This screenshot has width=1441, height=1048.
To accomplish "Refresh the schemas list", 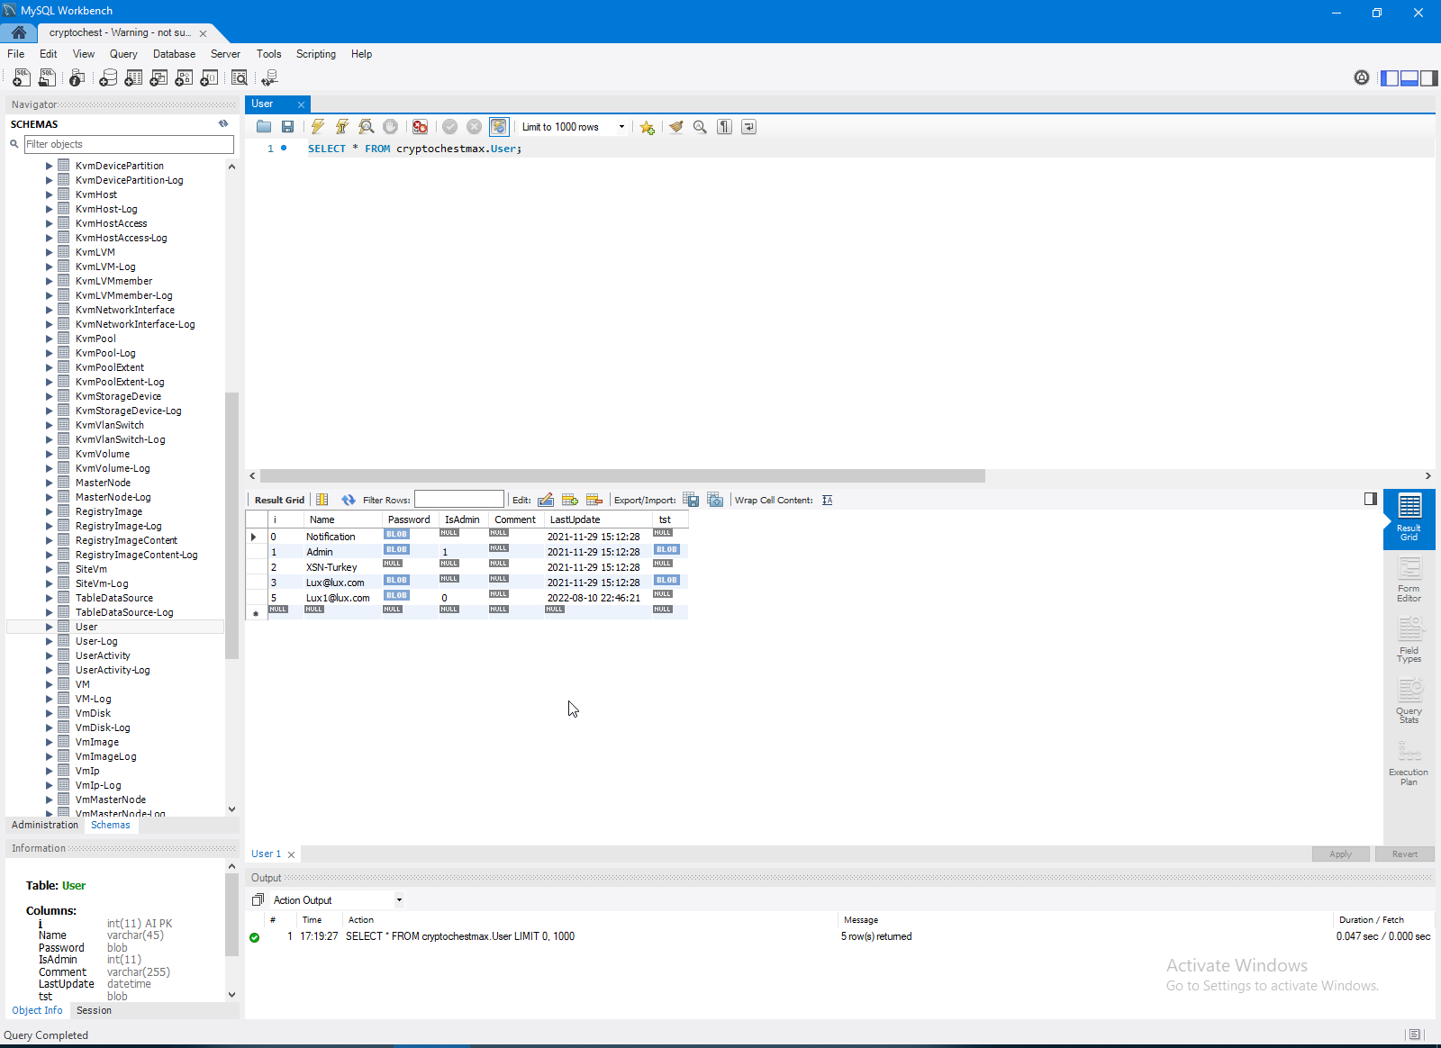I will [x=223, y=124].
